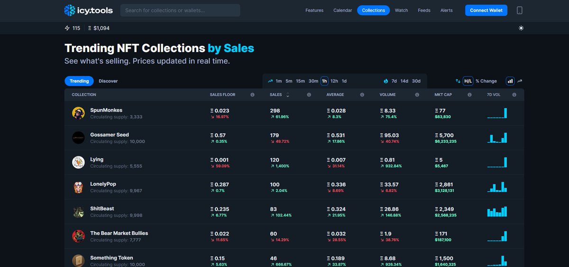Screen dimensions: 569x267
Task: Click the trending arrow timeframe icon
Action: (270, 81)
